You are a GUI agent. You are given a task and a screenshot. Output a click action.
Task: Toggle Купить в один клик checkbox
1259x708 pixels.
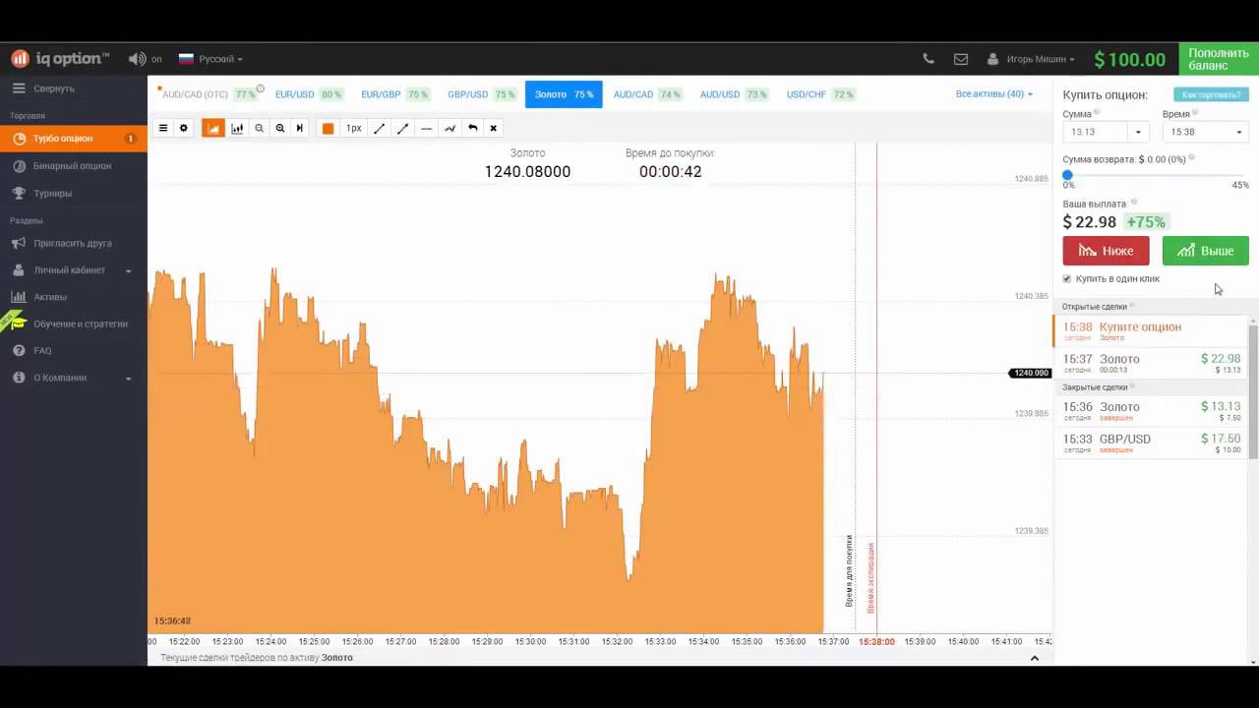click(1067, 279)
